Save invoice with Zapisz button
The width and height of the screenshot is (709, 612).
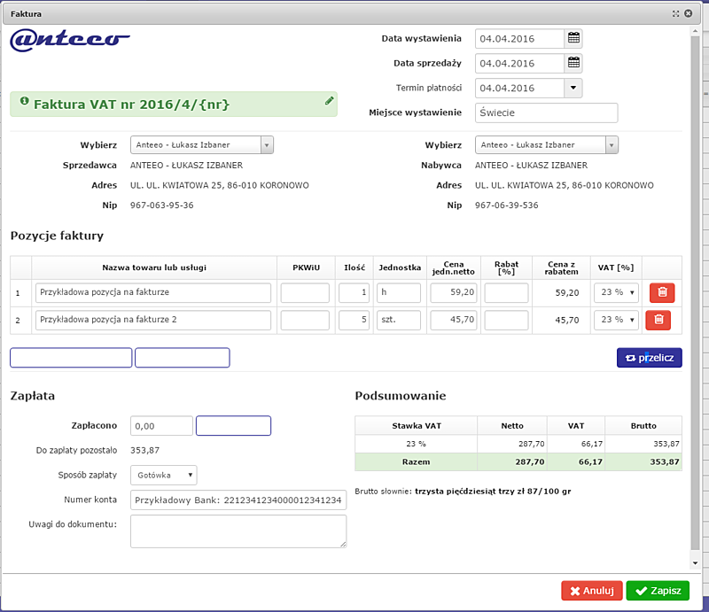coord(658,591)
